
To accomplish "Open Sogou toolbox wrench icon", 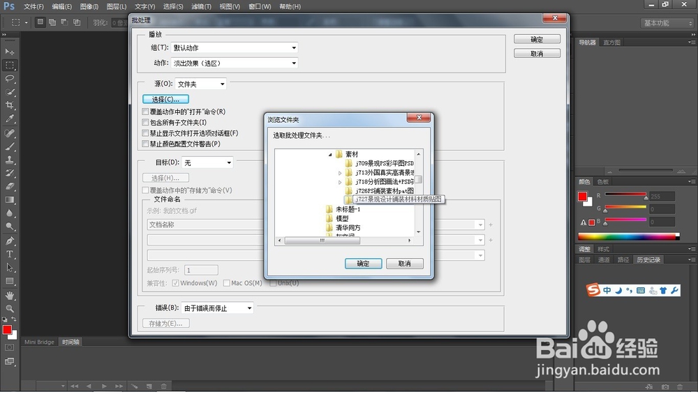I will [674, 290].
